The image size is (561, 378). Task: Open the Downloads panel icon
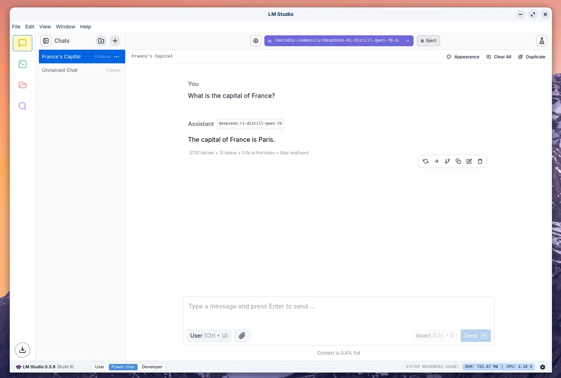pos(22,349)
